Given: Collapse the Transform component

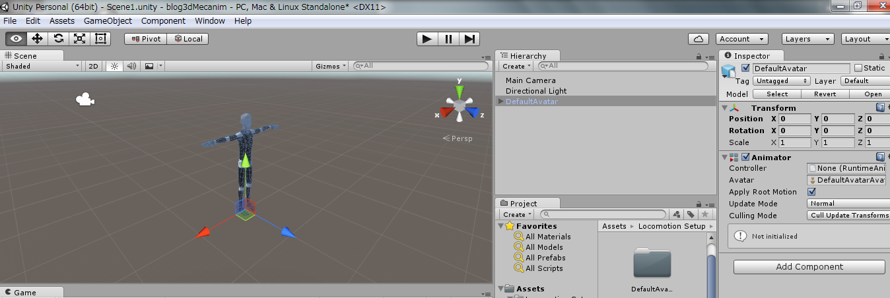Looking at the screenshot, I should [725, 107].
